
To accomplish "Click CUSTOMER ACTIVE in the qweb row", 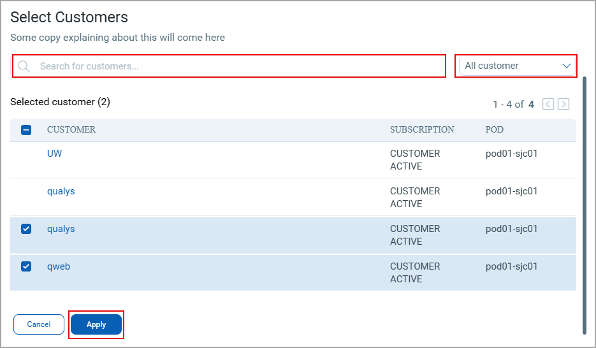I will pos(415,273).
